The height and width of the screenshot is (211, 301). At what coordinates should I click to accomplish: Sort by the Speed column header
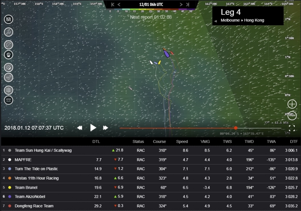tap(182, 141)
